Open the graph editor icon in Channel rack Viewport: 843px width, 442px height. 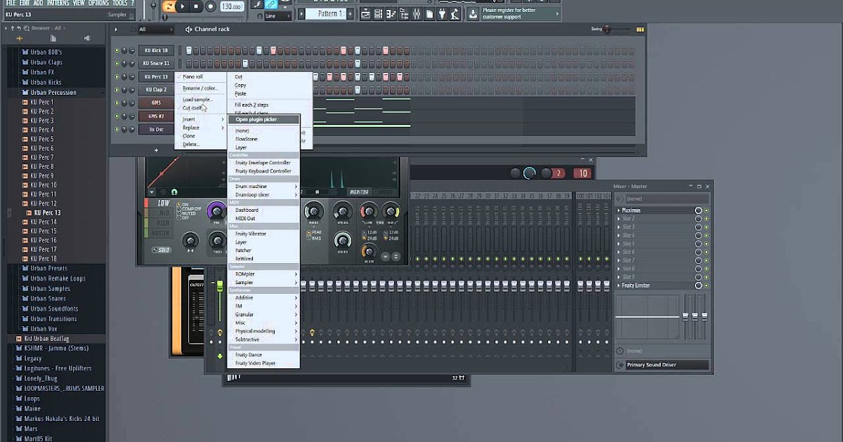click(640, 29)
